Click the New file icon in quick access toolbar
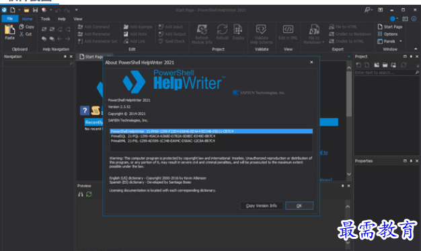This screenshot has height=251, width=421. click(x=13, y=10)
